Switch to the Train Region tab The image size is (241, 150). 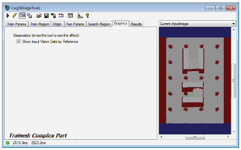[x=40, y=24]
